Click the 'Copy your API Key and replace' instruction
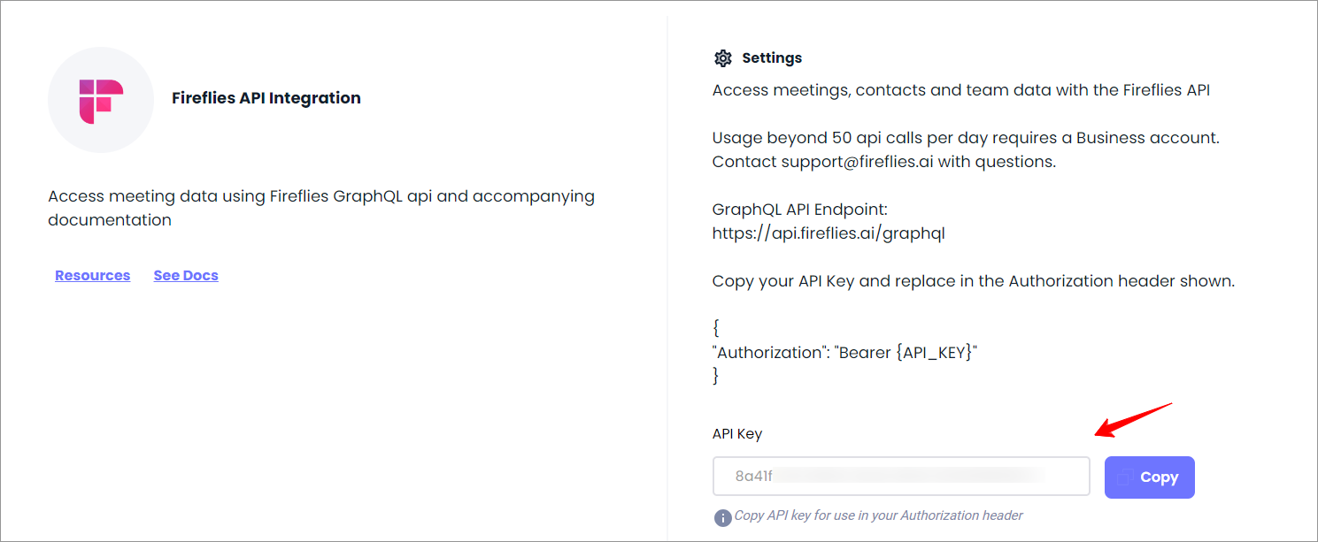The width and height of the screenshot is (1318, 542). [974, 281]
